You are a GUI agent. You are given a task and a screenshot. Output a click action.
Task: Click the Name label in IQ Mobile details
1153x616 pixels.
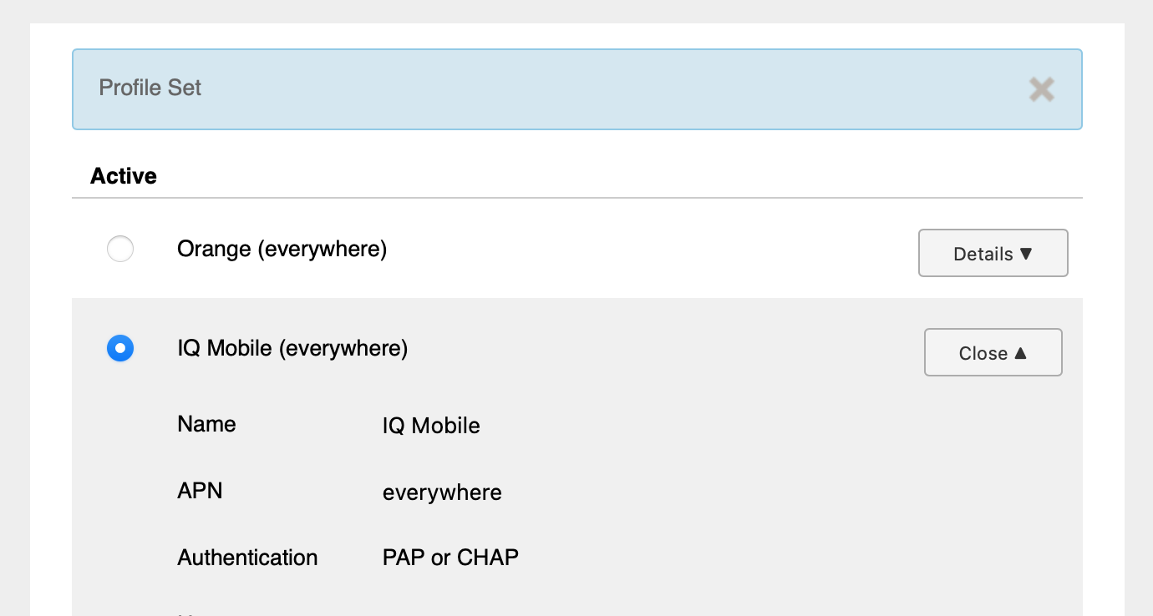point(206,424)
